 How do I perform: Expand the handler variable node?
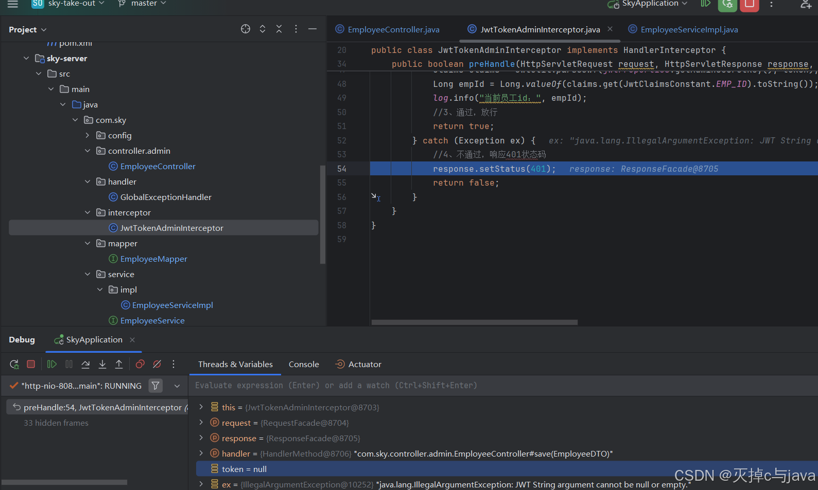[201, 453]
